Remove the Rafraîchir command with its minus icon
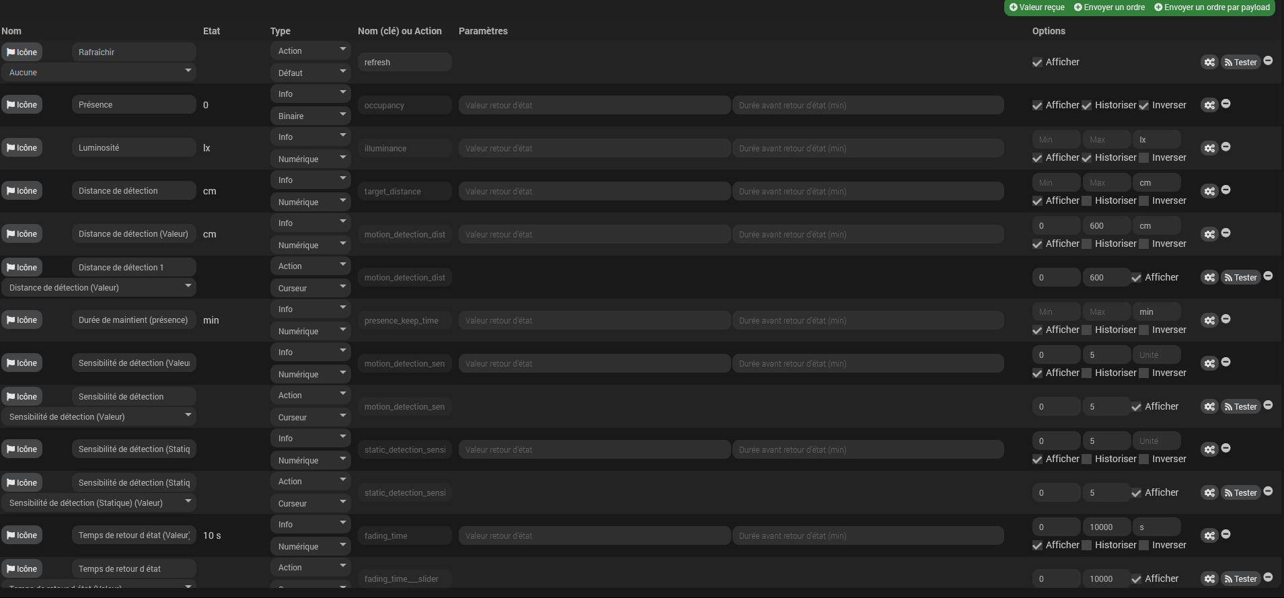The width and height of the screenshot is (1284, 598). 1268,61
